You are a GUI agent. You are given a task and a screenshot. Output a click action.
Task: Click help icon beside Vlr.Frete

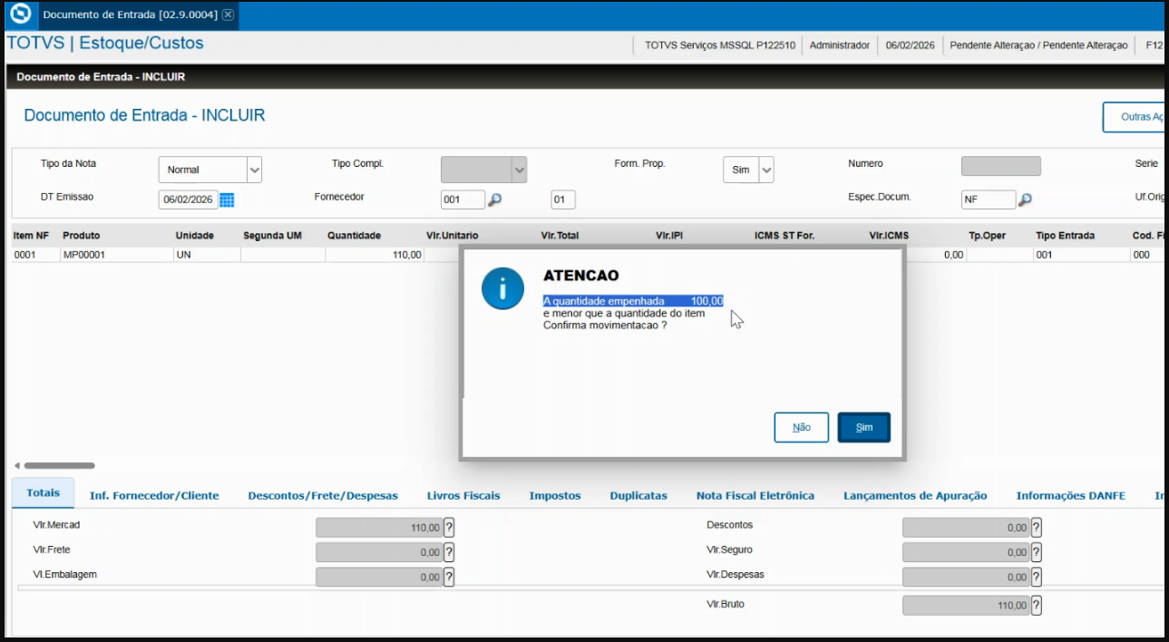(x=449, y=552)
